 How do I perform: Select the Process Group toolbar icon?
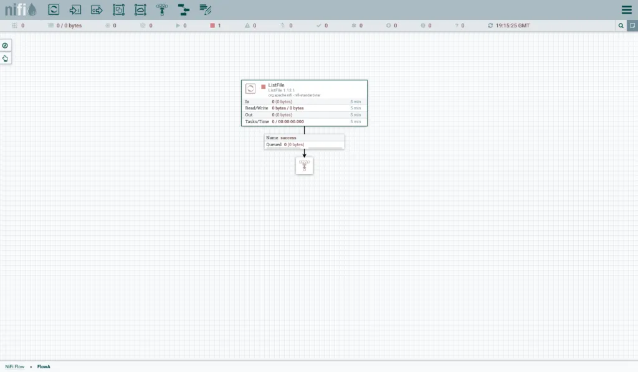pos(118,9)
